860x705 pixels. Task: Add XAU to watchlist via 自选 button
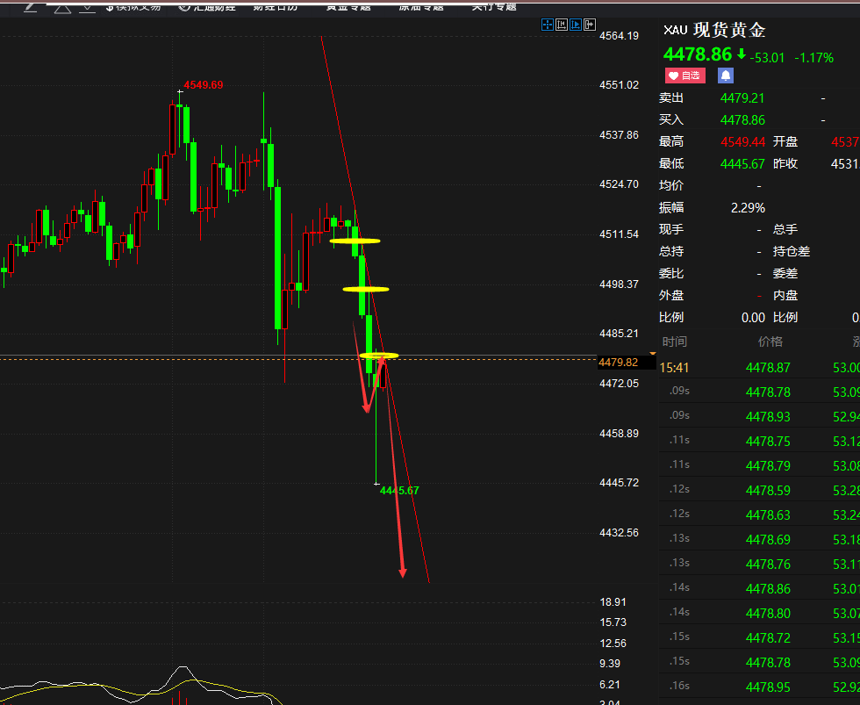pos(685,76)
